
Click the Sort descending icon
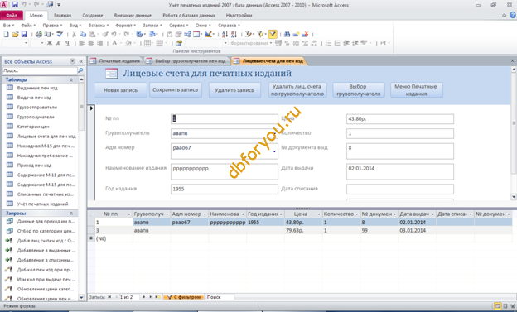(234, 34)
